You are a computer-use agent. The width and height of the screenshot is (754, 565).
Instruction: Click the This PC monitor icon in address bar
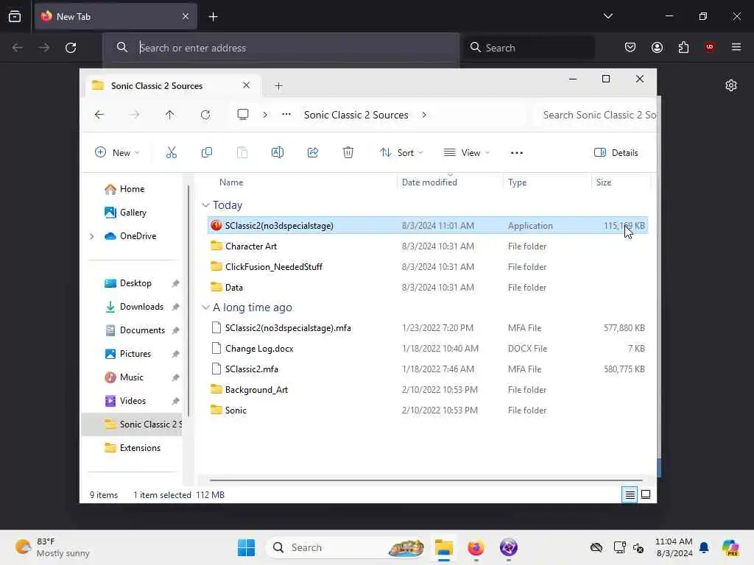(x=243, y=115)
